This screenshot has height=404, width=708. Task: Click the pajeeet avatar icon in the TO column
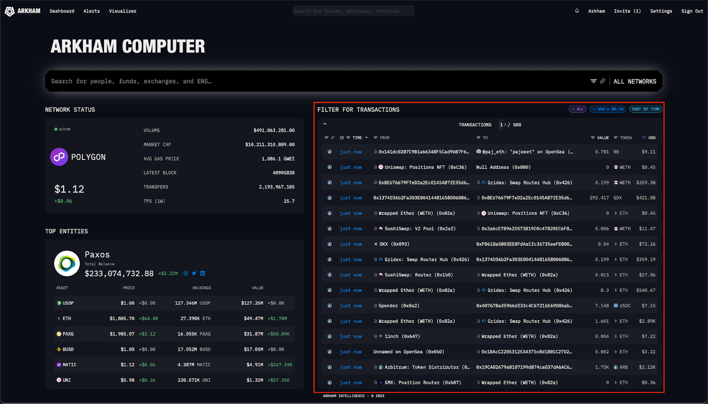(x=479, y=152)
